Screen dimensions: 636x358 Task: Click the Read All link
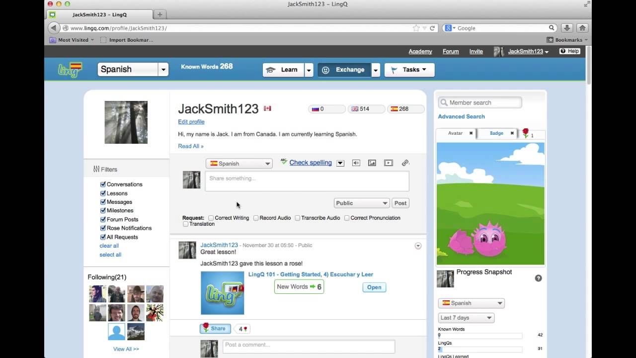pyautogui.click(x=191, y=146)
